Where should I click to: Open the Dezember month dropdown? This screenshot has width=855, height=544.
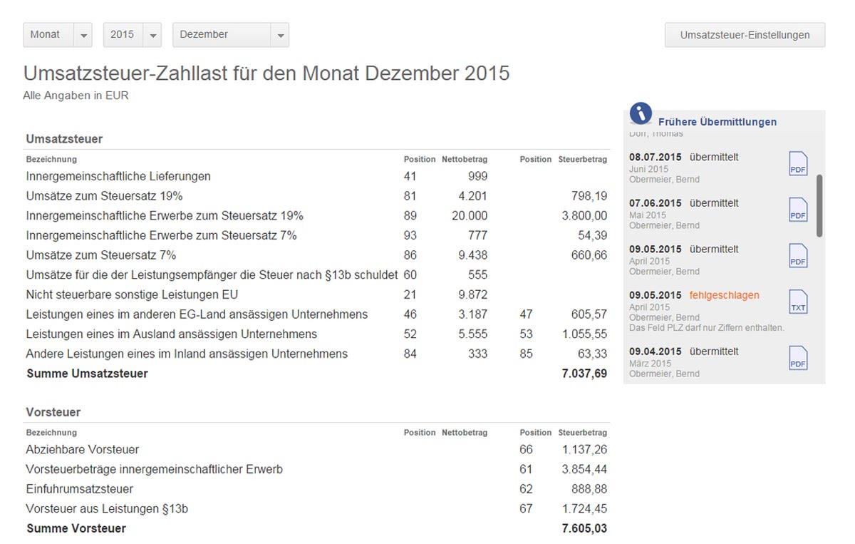point(230,35)
